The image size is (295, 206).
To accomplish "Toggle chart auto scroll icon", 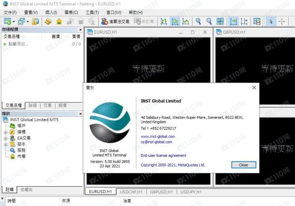I will (x=233, y=21).
